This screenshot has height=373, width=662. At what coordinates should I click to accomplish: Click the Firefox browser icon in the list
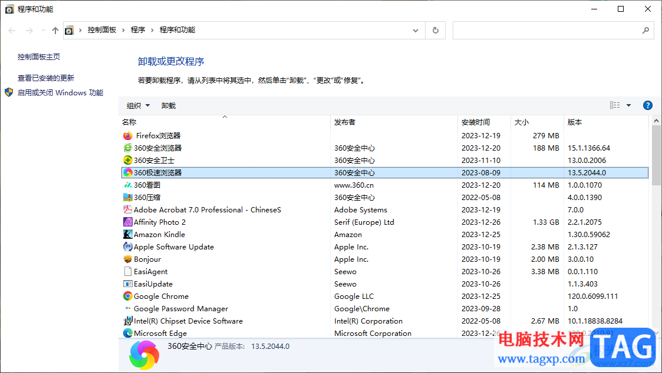click(127, 136)
